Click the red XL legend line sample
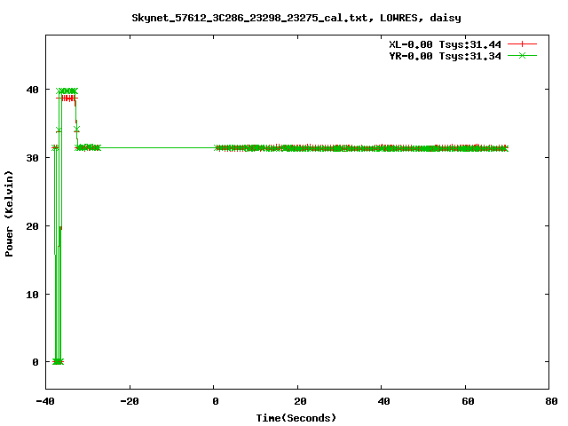Viewport: 568px width, 426px height. (522, 44)
